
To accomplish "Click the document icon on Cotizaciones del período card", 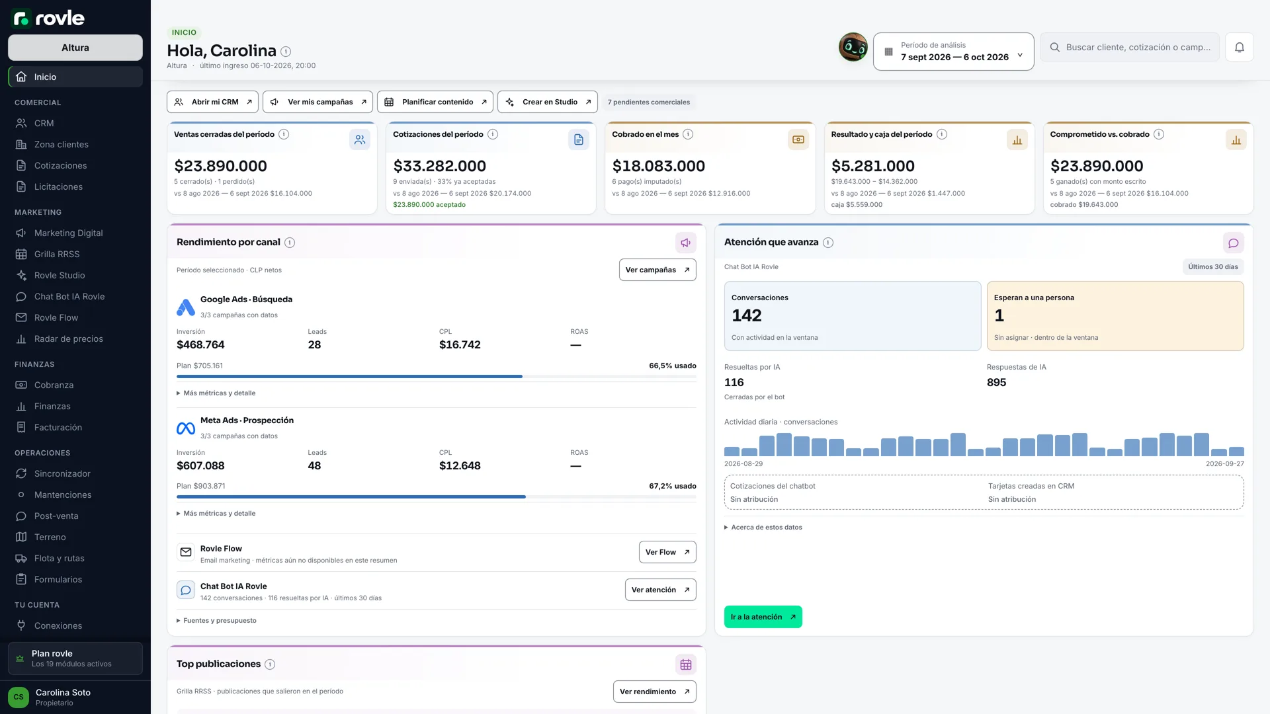I will click(579, 139).
